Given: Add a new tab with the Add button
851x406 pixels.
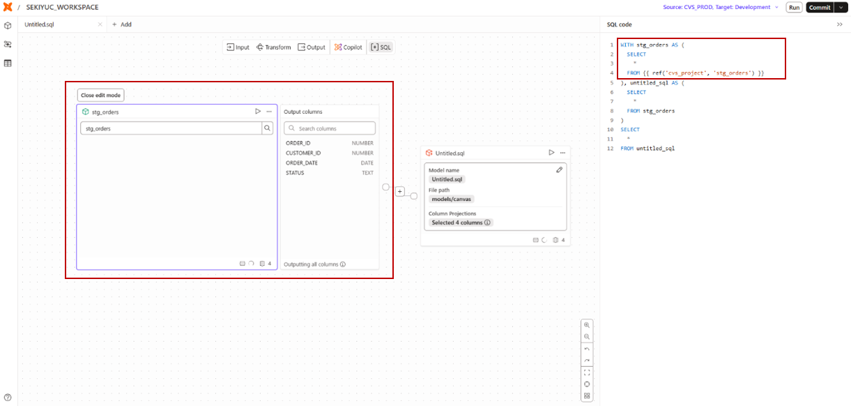Looking at the screenshot, I should click(122, 24).
